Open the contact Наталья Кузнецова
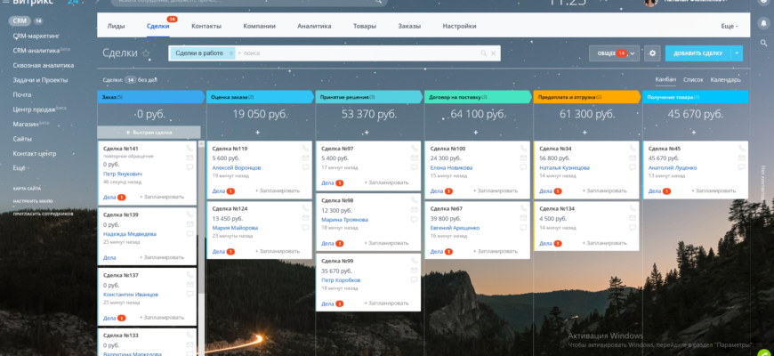This screenshot has width=774, height=356. click(x=564, y=168)
